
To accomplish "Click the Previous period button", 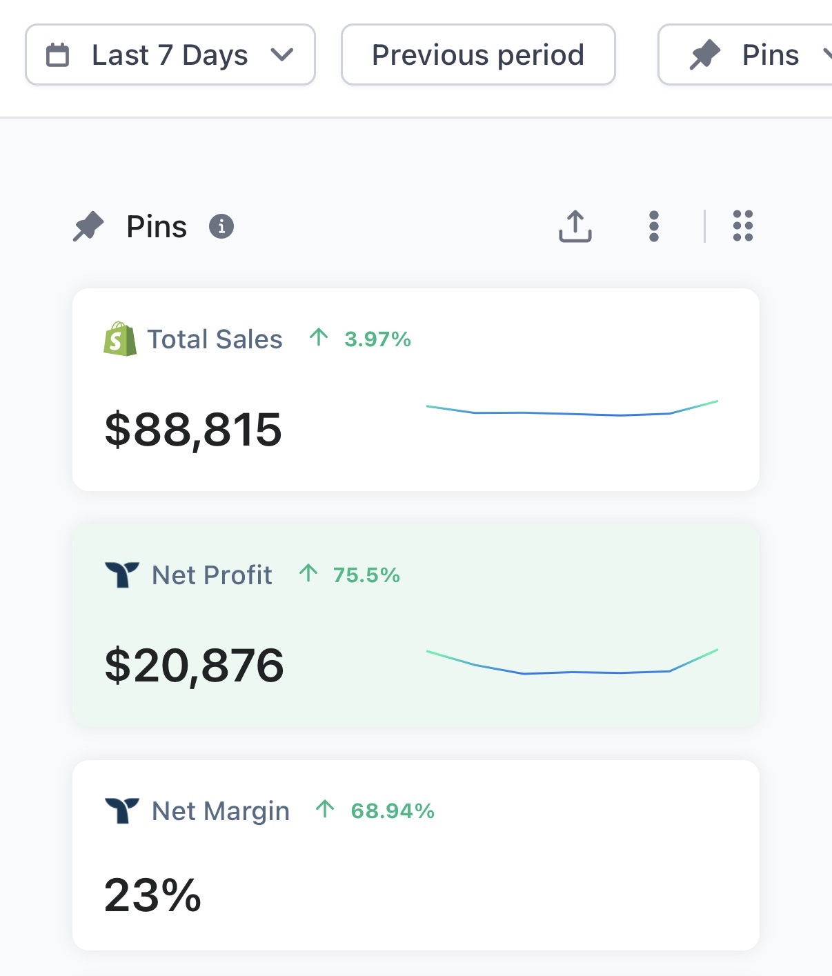I will coord(478,55).
